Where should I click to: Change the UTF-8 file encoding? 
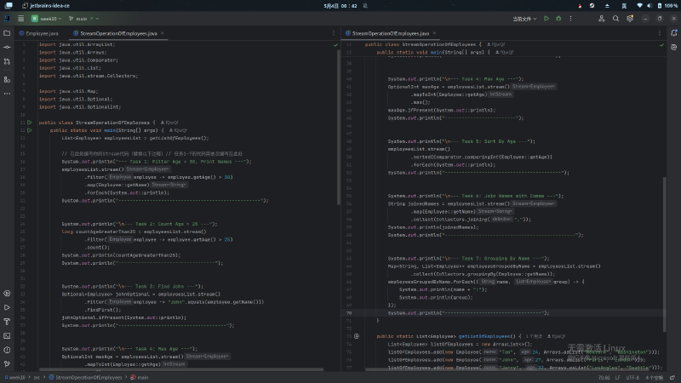click(x=632, y=378)
